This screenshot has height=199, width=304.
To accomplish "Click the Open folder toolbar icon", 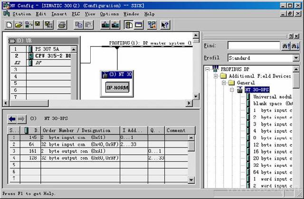I will 19,25.
